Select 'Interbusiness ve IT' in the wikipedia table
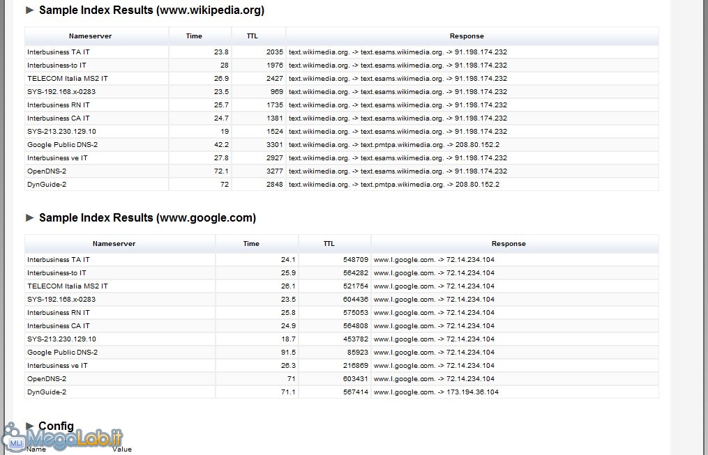This screenshot has height=455, width=708. 57,158
